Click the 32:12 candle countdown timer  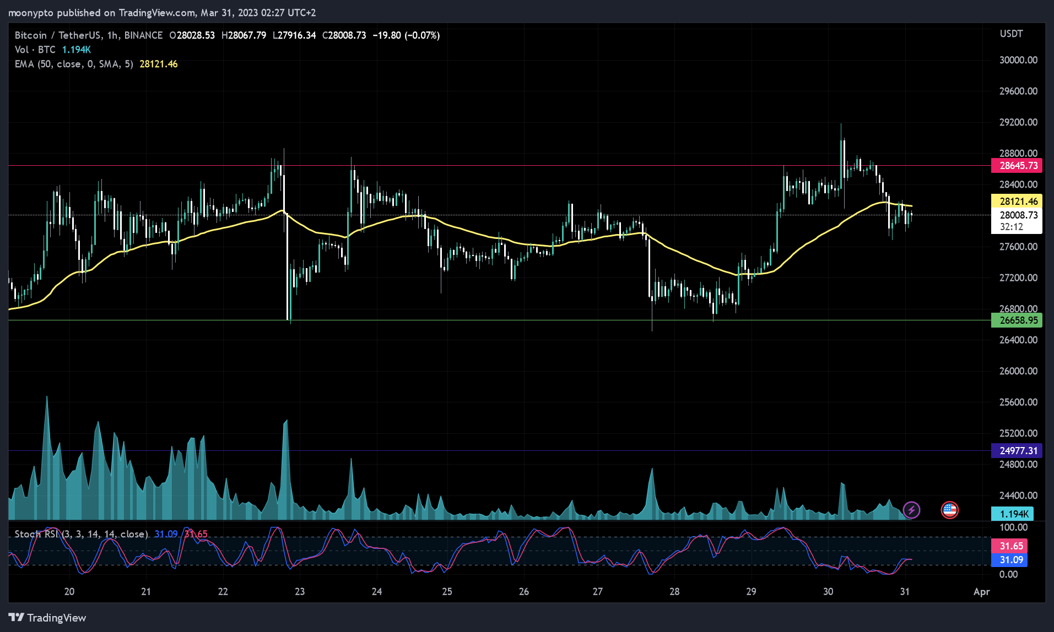[1011, 227]
